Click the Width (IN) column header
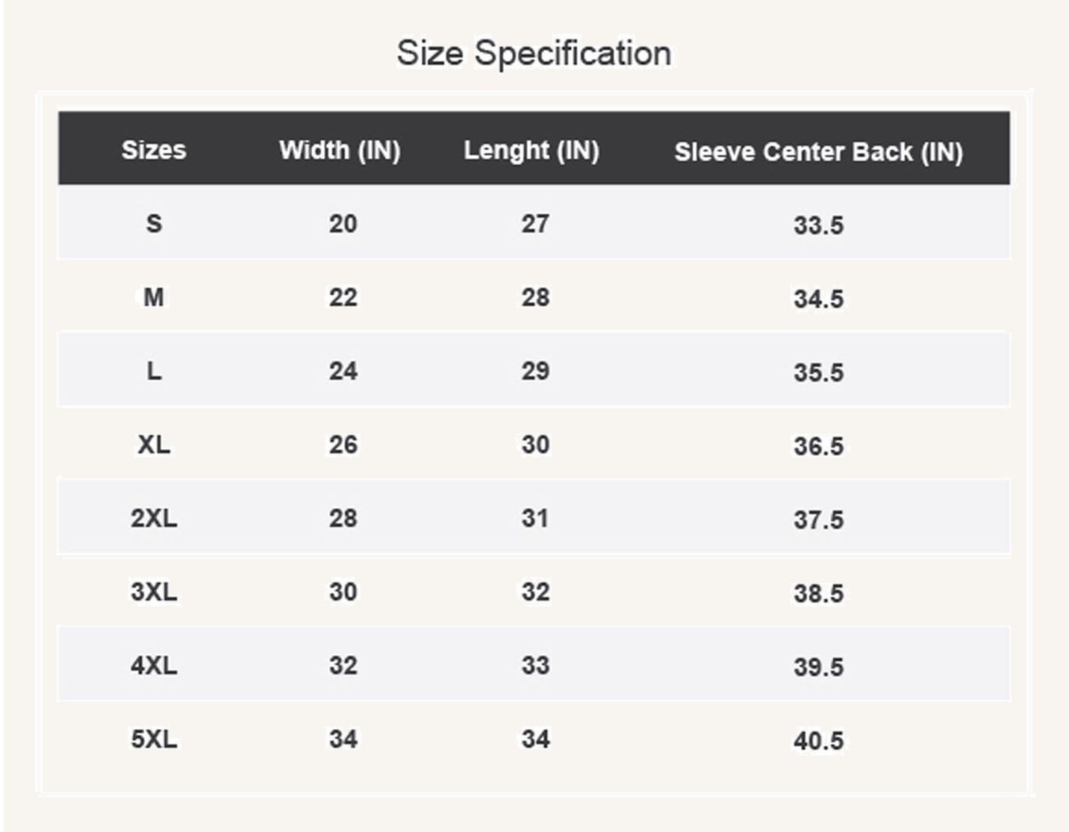 (340, 150)
